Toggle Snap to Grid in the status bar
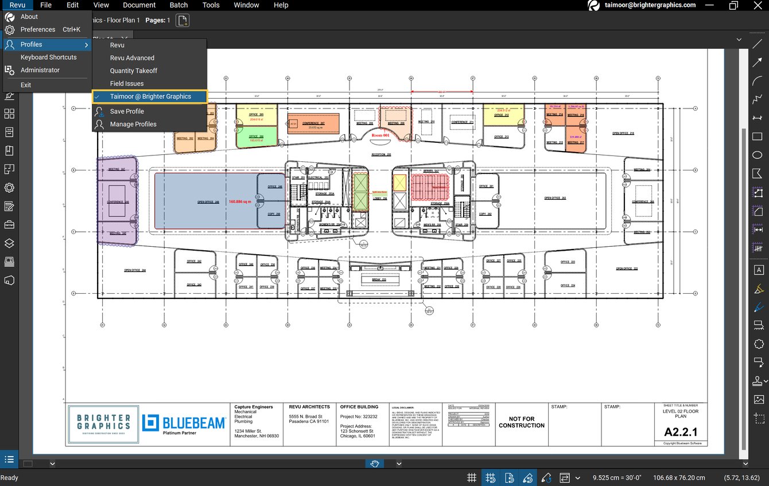Viewport: 769px width, 486px height. (491, 477)
